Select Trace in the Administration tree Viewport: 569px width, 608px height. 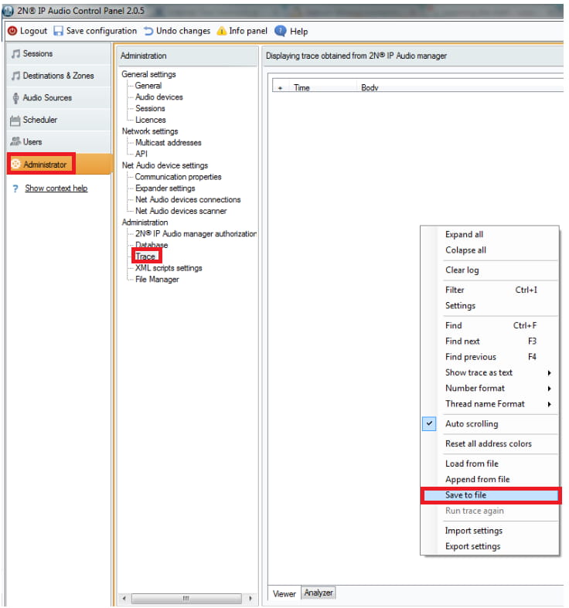point(145,256)
